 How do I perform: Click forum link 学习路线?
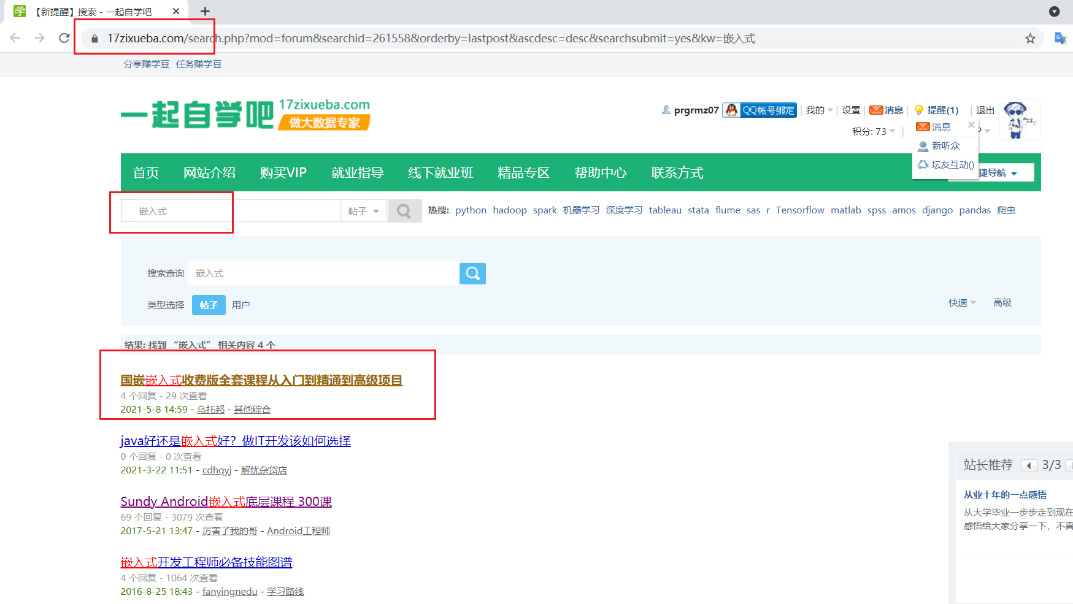(x=285, y=592)
